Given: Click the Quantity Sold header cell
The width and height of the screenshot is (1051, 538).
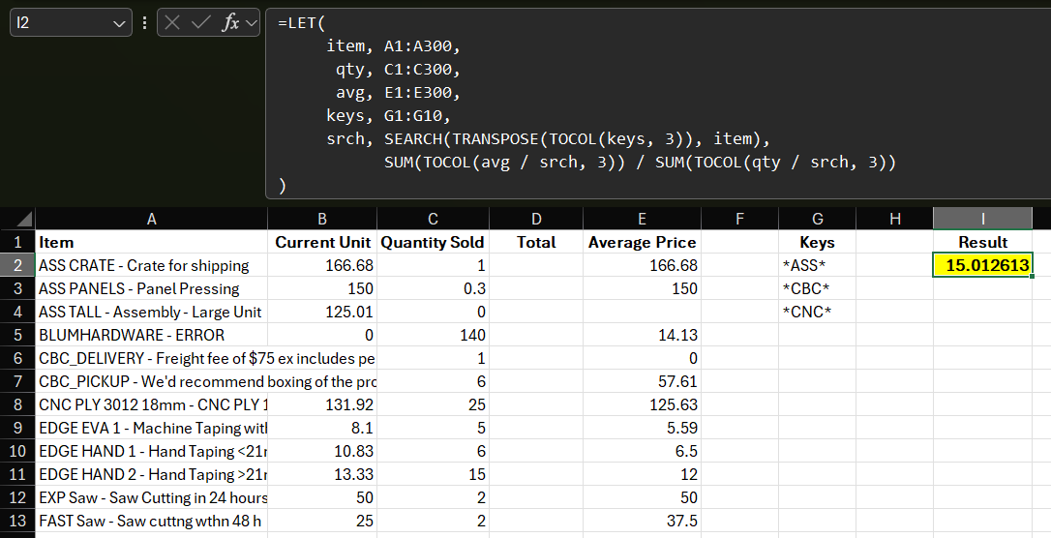Looking at the screenshot, I should click(433, 242).
